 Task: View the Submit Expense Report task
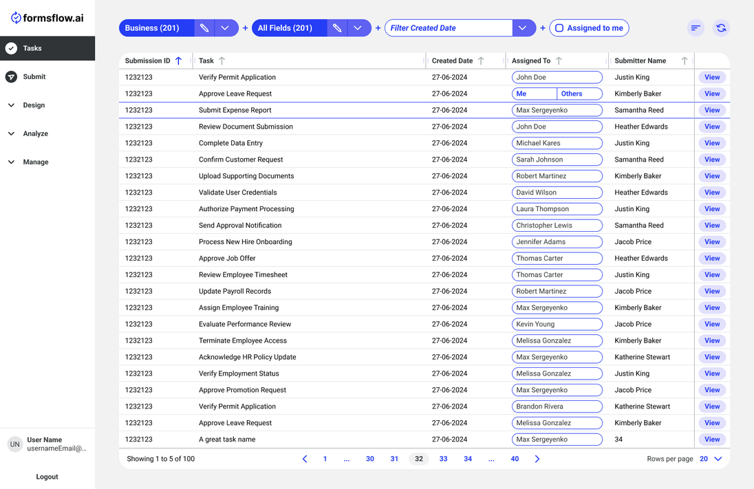[712, 110]
